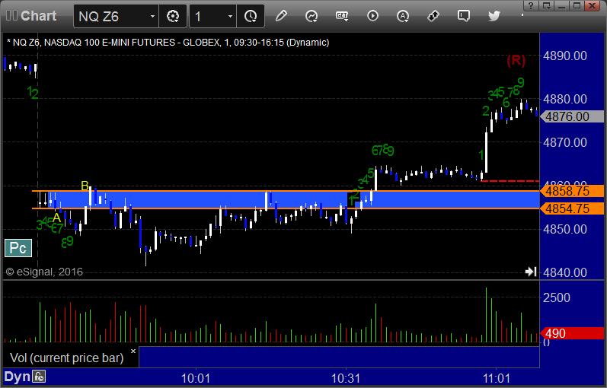The width and height of the screenshot is (607, 388).
Task: Click the Chart panel grip handle
Action: [x=11, y=16]
